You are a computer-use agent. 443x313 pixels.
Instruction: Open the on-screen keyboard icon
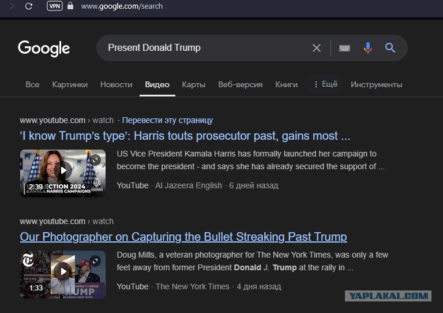click(x=344, y=48)
